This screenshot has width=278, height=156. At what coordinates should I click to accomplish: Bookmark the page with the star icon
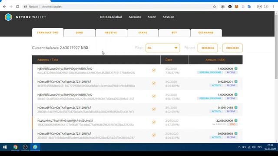215,7
